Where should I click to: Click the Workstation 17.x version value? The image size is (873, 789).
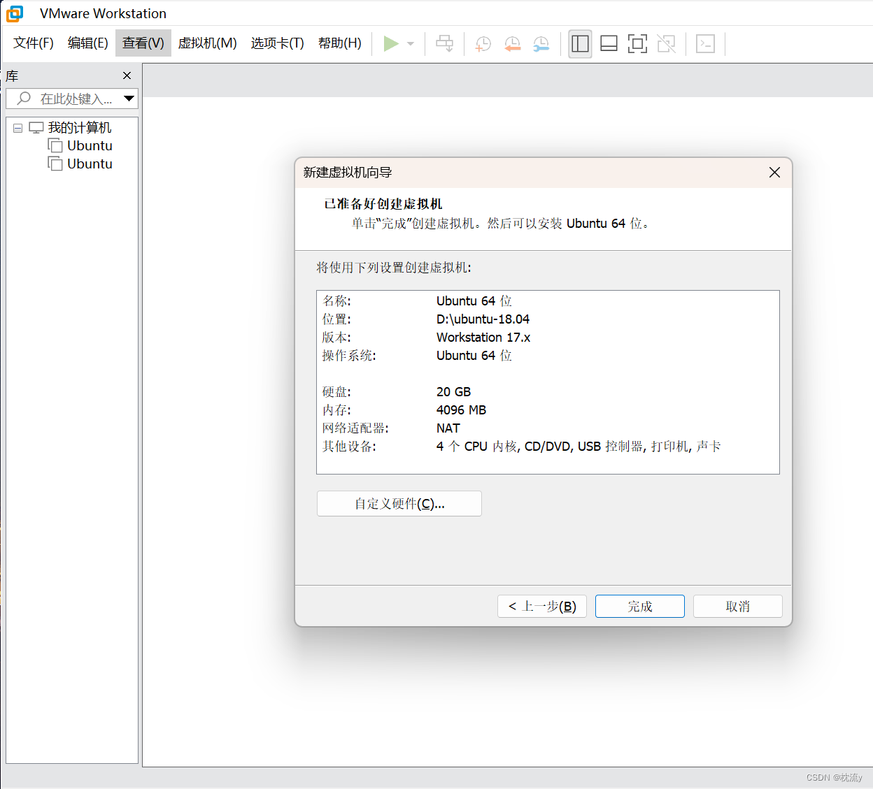[x=483, y=338]
